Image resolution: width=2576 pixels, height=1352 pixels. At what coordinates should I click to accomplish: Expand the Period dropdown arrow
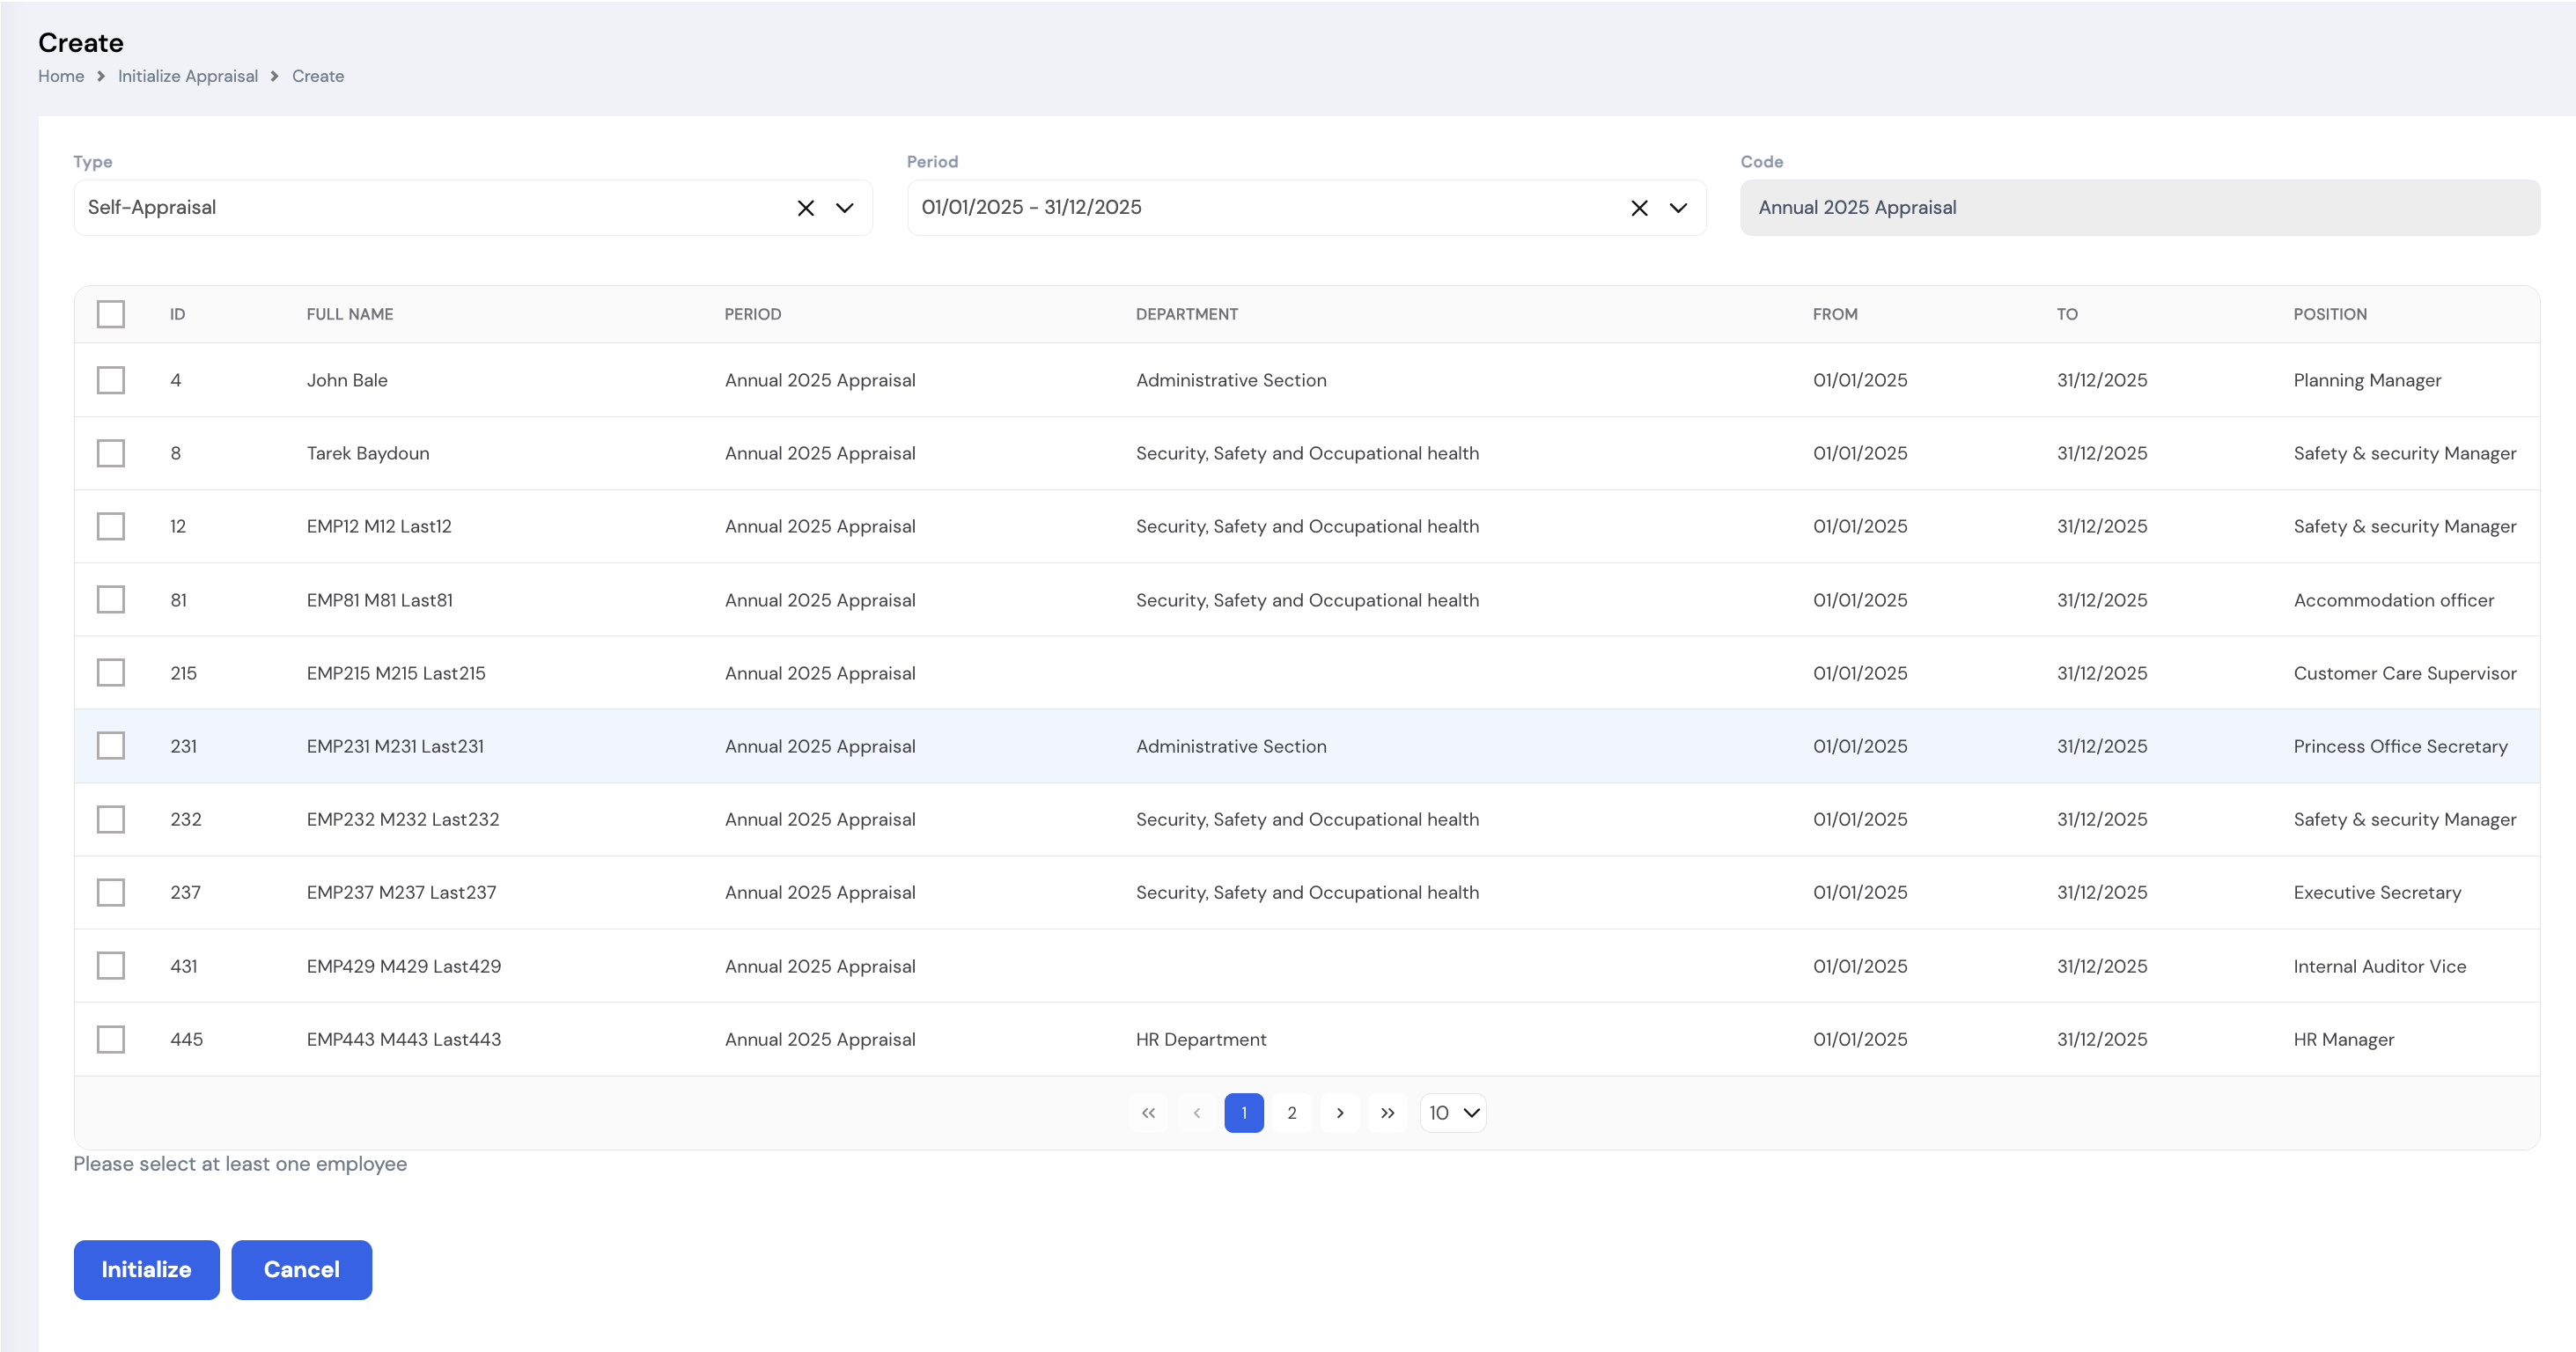[1678, 208]
